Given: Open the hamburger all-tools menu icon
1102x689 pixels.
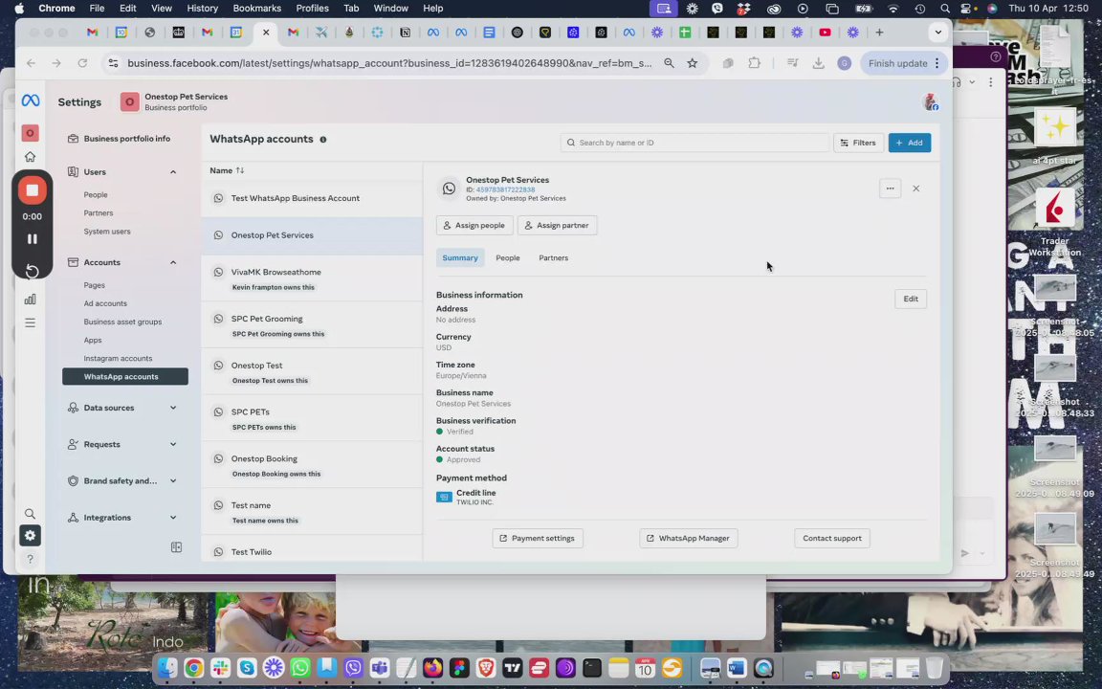Looking at the screenshot, I should [x=31, y=323].
